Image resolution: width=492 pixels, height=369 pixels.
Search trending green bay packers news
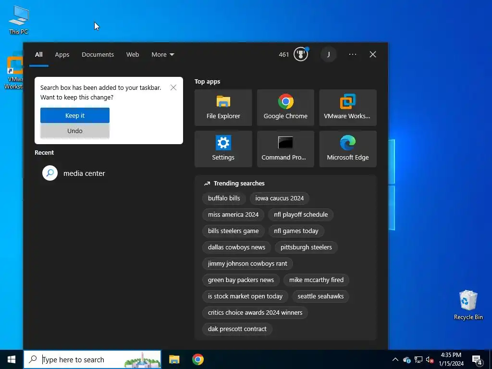pyautogui.click(x=241, y=280)
